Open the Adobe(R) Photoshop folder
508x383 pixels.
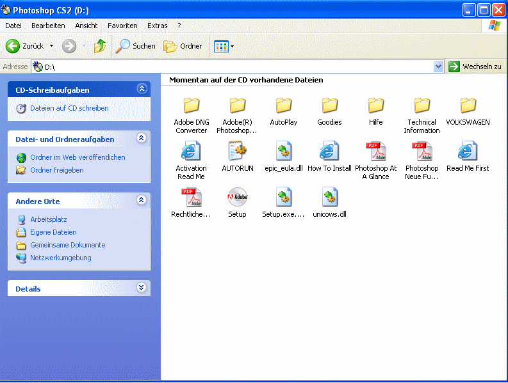(x=237, y=116)
